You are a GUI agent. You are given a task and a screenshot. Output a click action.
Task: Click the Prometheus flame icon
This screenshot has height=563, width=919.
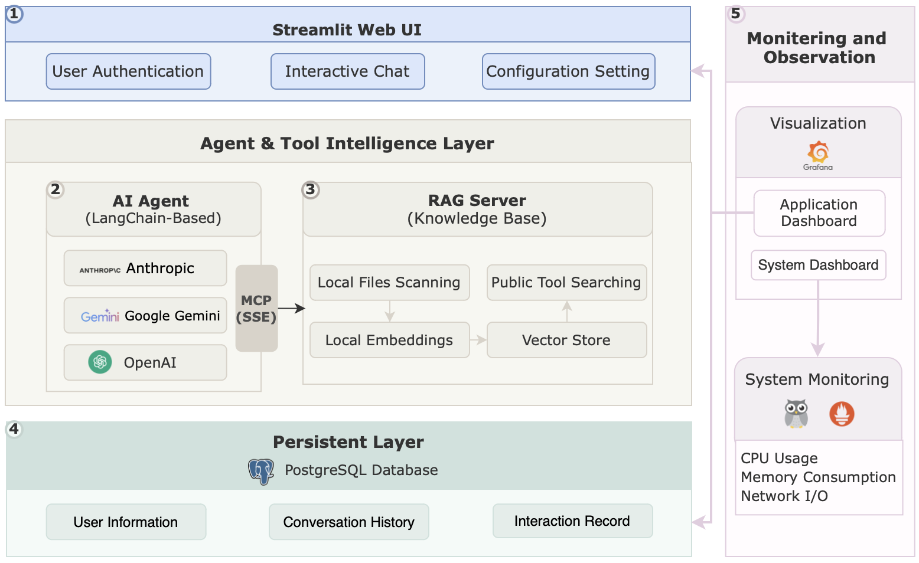pos(842,414)
